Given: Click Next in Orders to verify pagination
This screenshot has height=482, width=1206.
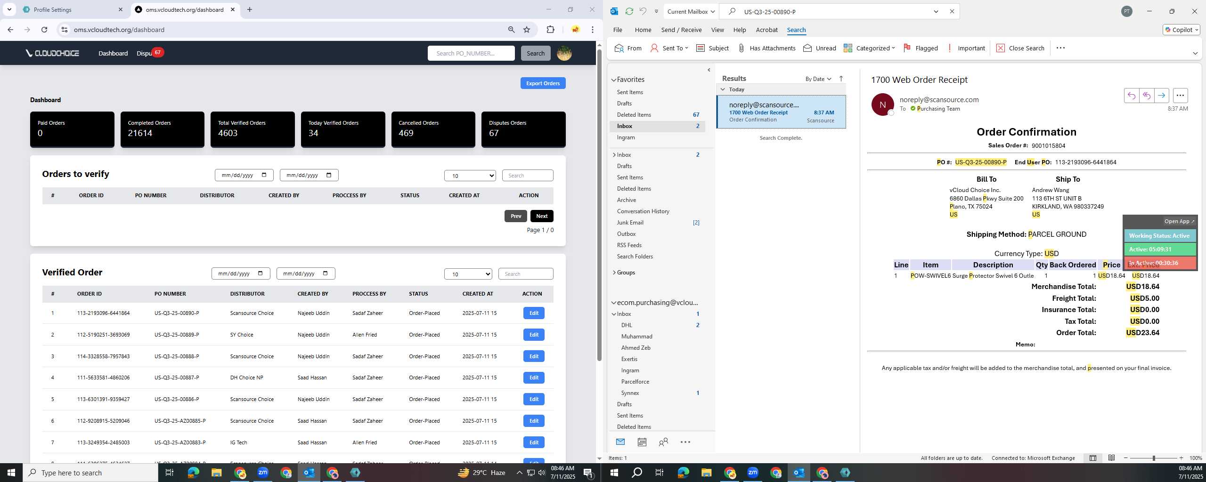Looking at the screenshot, I should coord(542,216).
